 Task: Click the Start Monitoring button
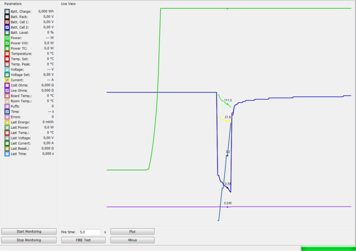(x=28, y=232)
